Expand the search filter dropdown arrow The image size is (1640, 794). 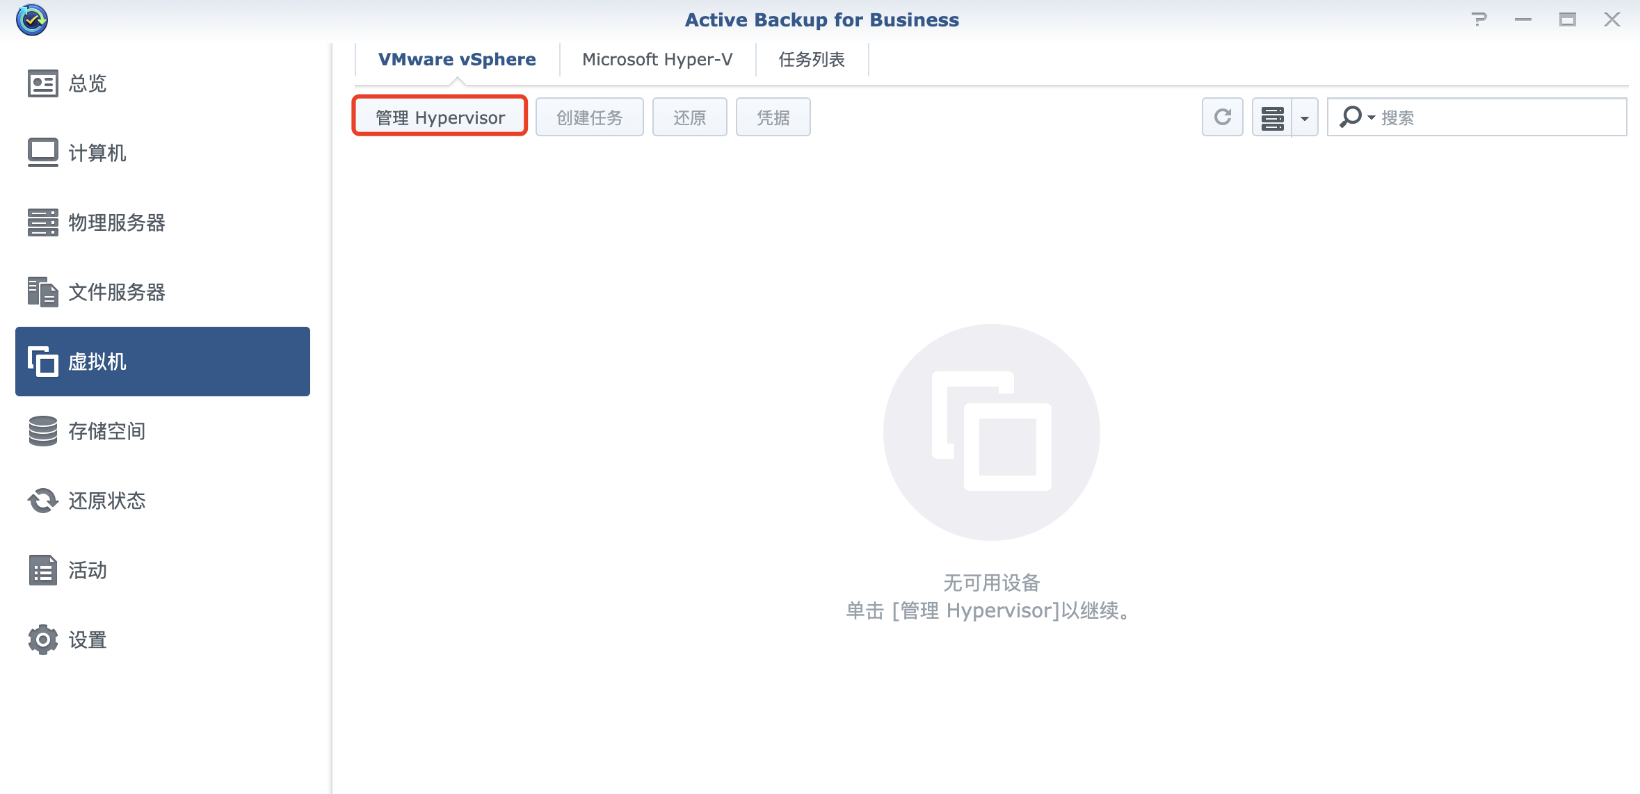pos(1371,117)
